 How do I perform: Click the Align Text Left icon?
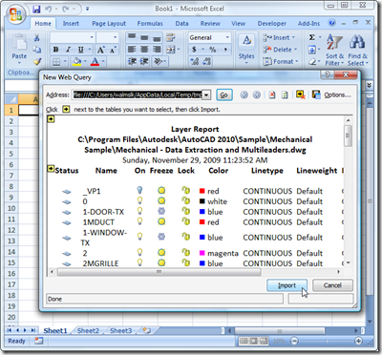tap(132, 50)
